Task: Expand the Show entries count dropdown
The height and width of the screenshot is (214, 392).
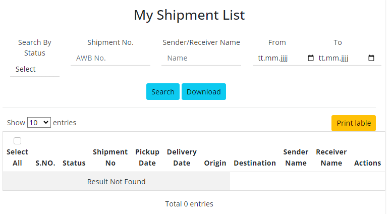Action: pos(39,122)
